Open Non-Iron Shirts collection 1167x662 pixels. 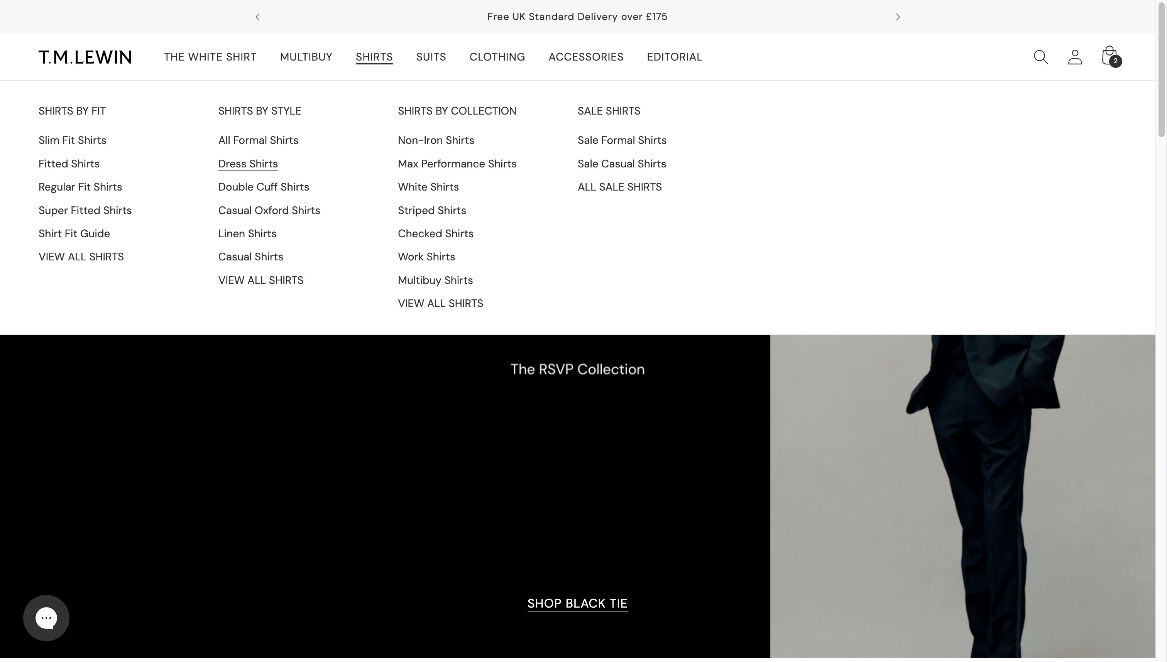436,140
